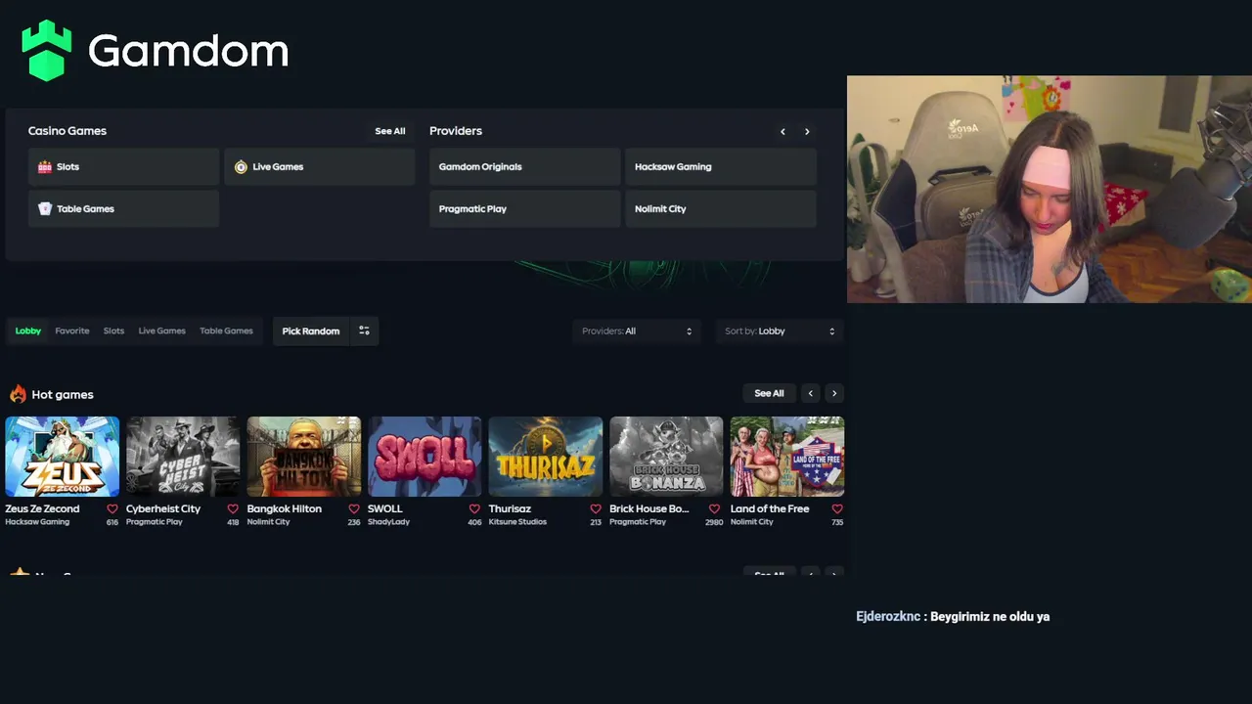
Task: Click the Cyberheist City title text
Action: (x=163, y=509)
